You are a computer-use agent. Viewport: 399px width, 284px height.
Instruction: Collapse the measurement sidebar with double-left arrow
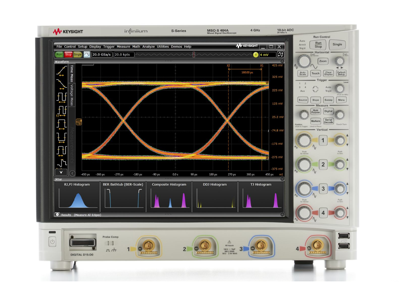click(72, 174)
